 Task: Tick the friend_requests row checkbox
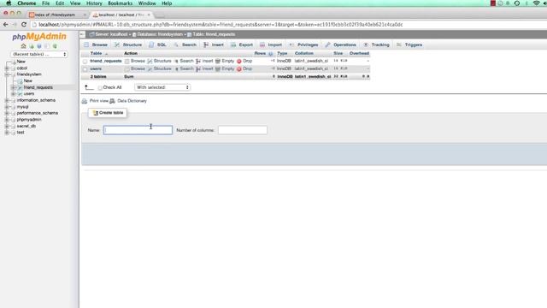point(85,62)
